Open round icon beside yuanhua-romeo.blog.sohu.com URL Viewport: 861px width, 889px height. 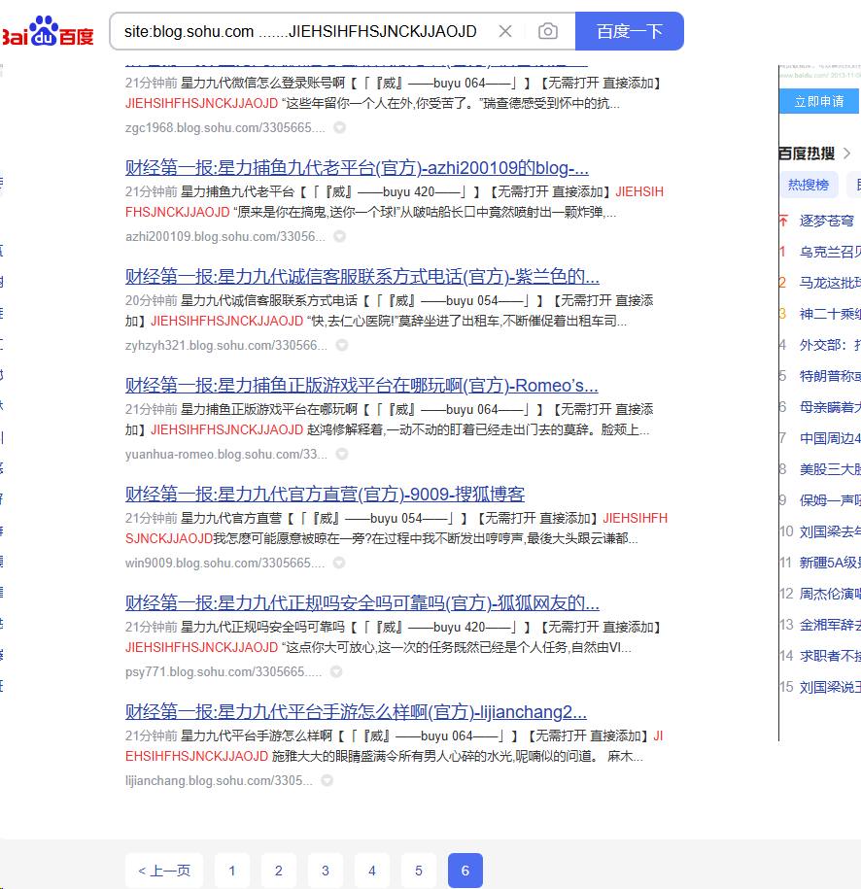(x=341, y=454)
